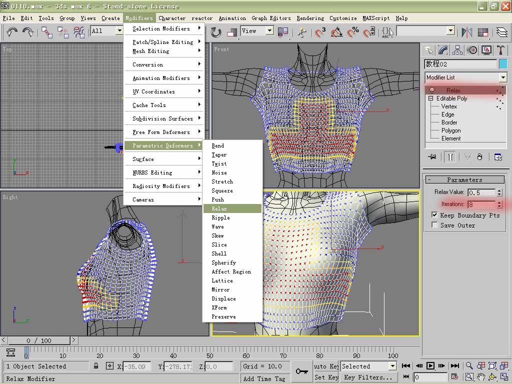The height and width of the screenshot is (384, 512).
Task: Toggle Show End Result button
Action: pyautogui.click(x=450, y=157)
